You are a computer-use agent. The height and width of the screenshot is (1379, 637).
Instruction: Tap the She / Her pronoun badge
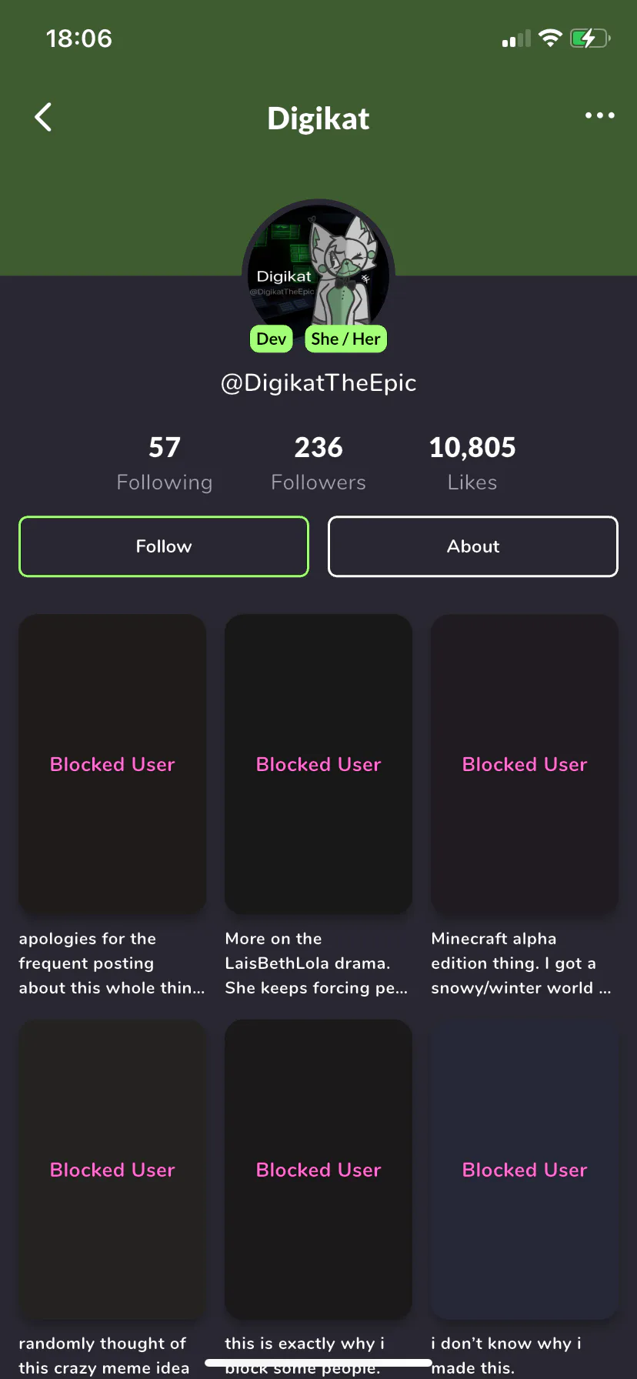click(x=345, y=339)
